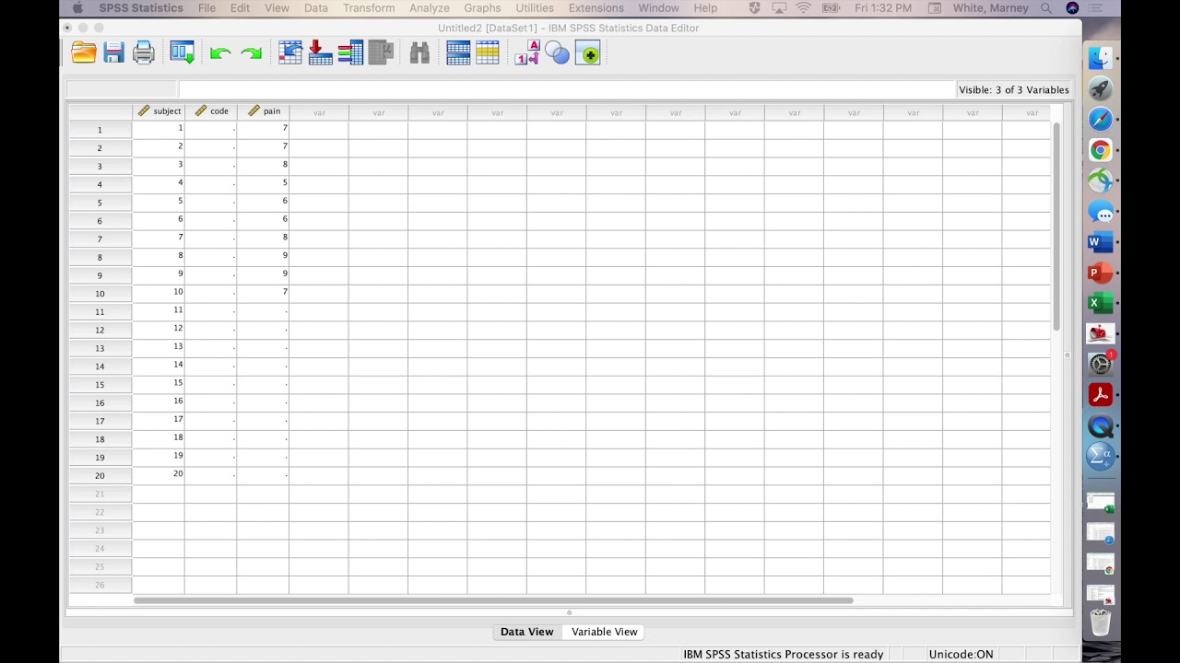The width and height of the screenshot is (1180, 663).
Task: Redo the last action
Action: [x=252, y=52]
